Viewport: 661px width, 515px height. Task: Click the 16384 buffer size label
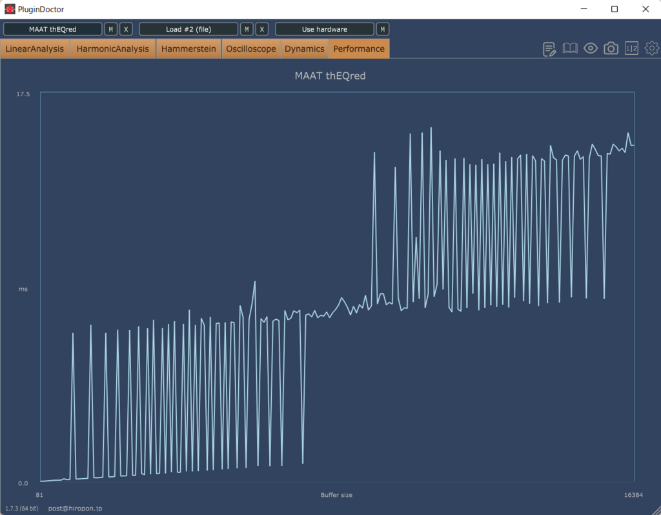[x=634, y=495]
